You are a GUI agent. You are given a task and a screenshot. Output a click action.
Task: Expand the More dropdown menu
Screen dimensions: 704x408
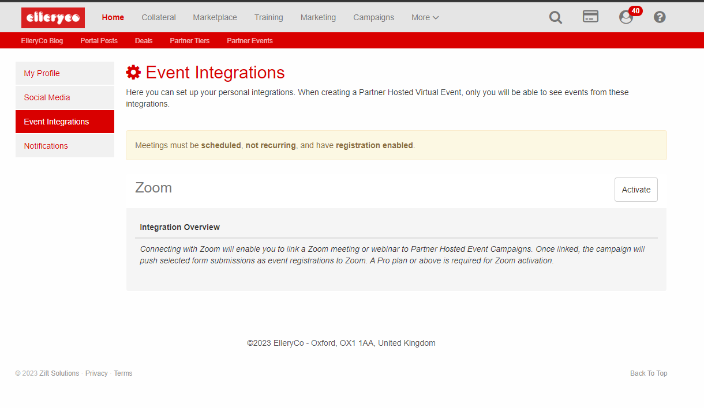click(x=425, y=17)
